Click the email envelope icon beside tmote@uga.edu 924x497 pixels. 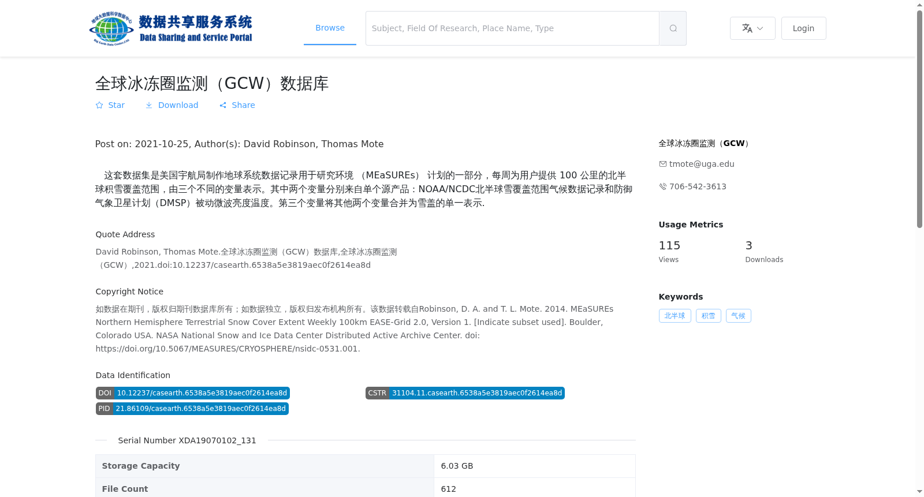pos(663,164)
